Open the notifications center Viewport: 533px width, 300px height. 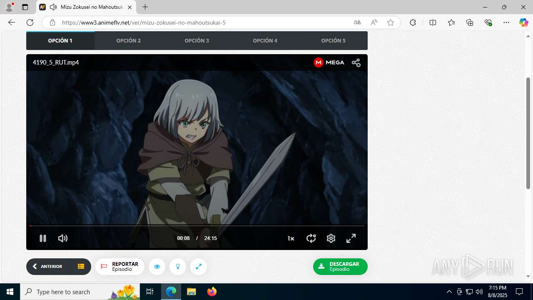(519, 292)
